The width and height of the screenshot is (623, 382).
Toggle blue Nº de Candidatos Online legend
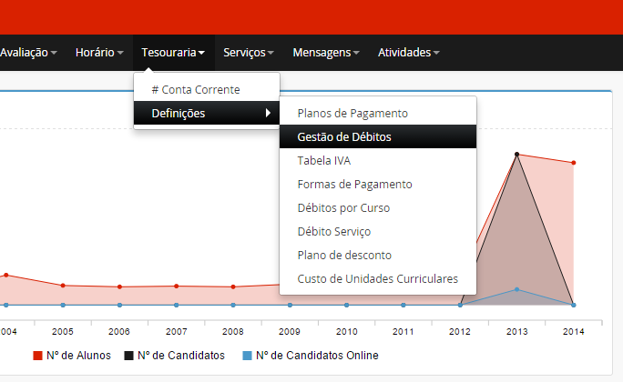point(248,356)
